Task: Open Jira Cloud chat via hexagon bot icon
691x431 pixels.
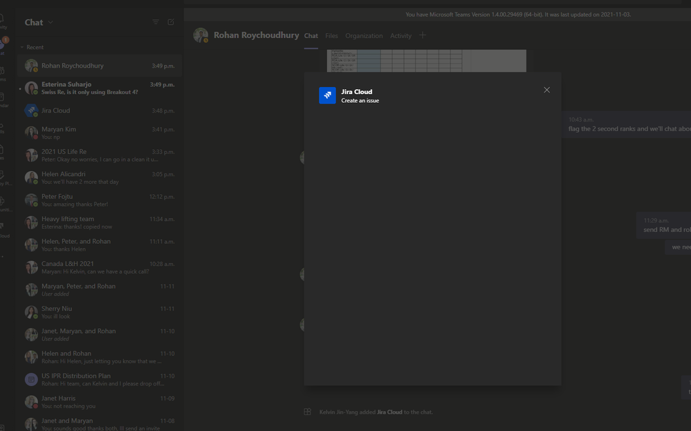Action: coord(31,111)
